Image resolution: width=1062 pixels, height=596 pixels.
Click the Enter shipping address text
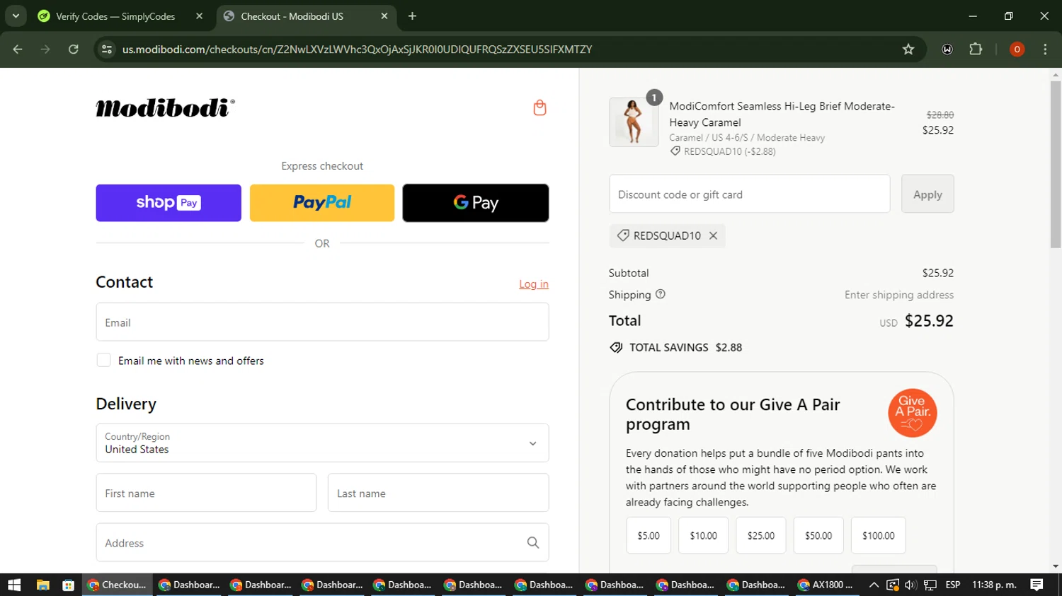pos(899,295)
